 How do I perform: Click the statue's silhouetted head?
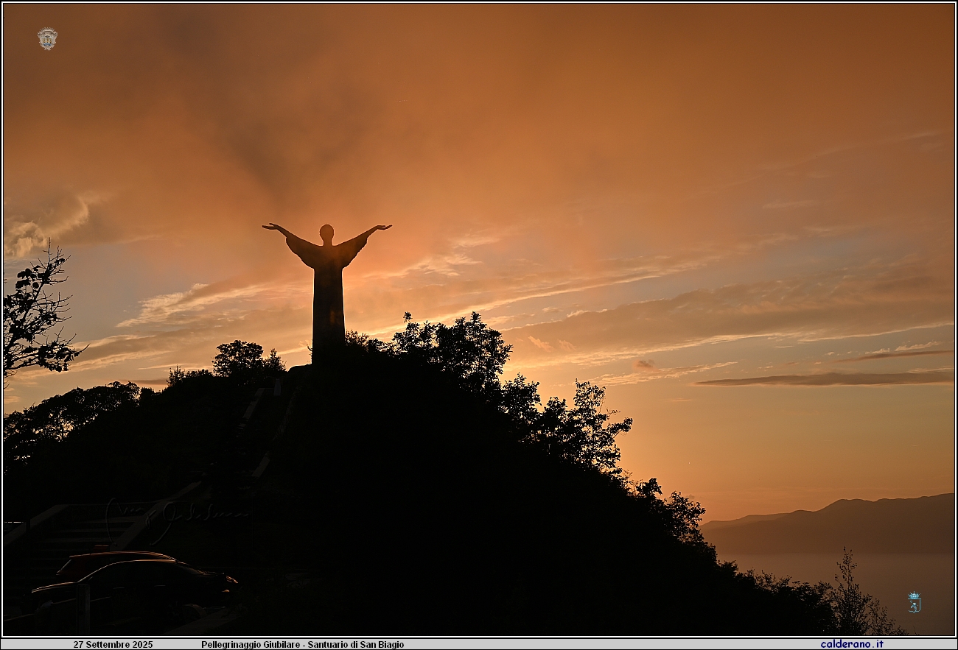click(x=326, y=233)
